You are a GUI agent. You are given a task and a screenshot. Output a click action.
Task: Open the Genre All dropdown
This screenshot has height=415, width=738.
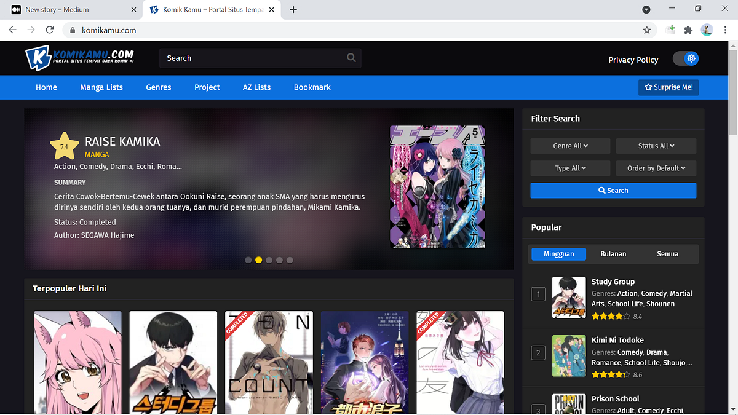570,146
